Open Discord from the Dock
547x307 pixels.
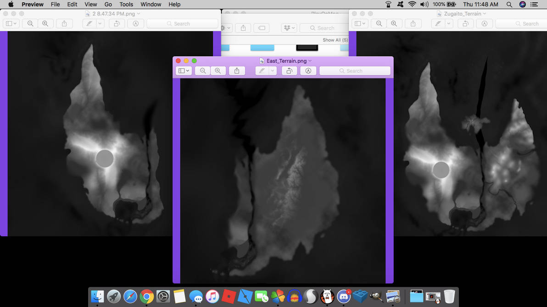coord(344,297)
